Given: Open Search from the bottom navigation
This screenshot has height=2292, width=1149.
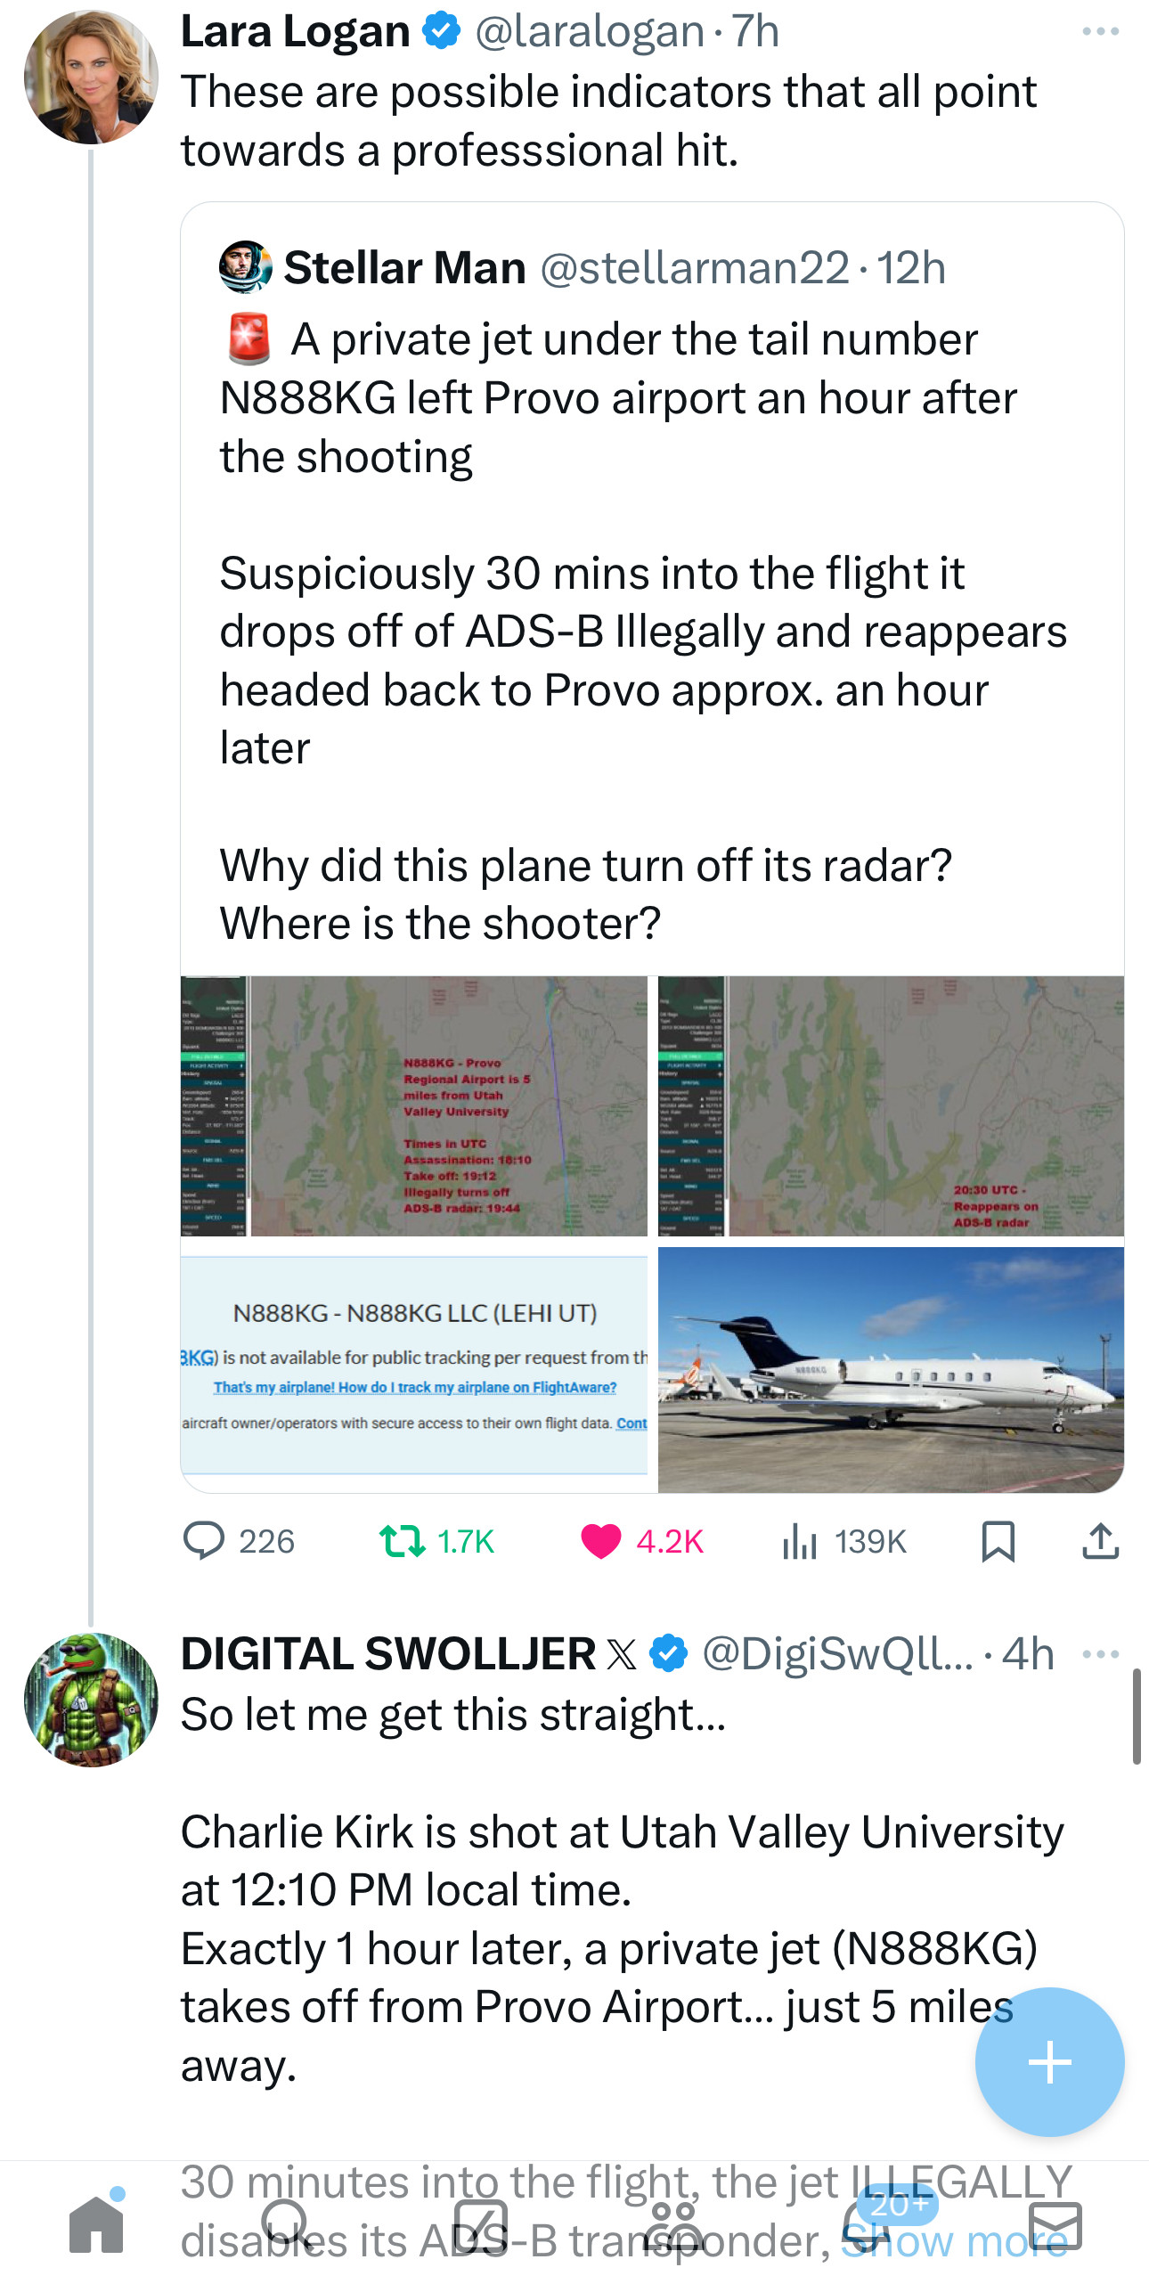Looking at the screenshot, I should [287, 2225].
